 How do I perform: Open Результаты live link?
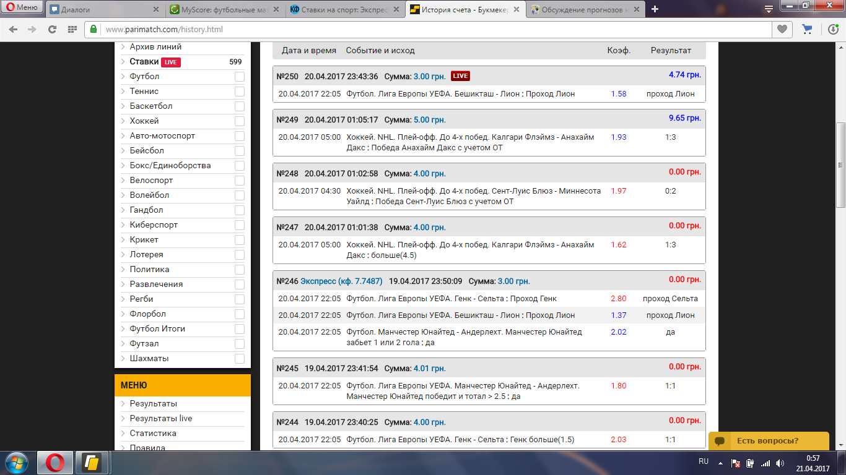pyautogui.click(x=161, y=419)
